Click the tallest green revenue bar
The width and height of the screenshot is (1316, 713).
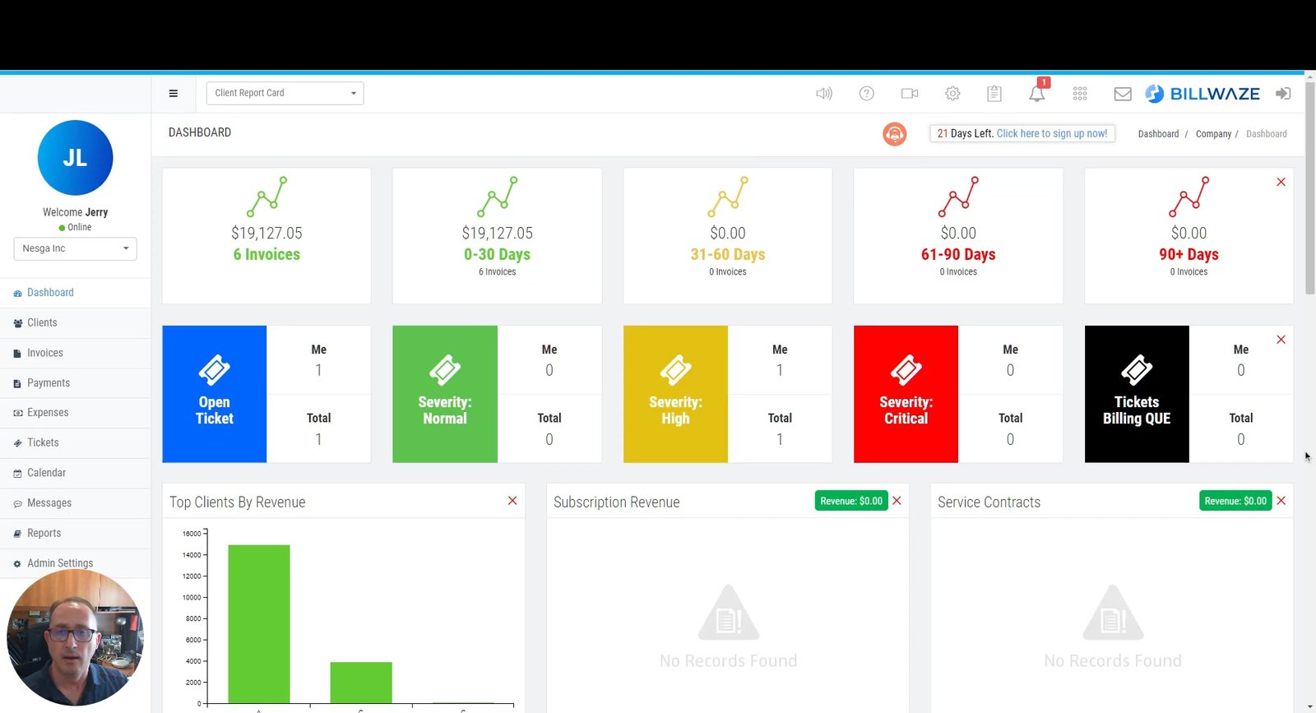[x=259, y=623]
